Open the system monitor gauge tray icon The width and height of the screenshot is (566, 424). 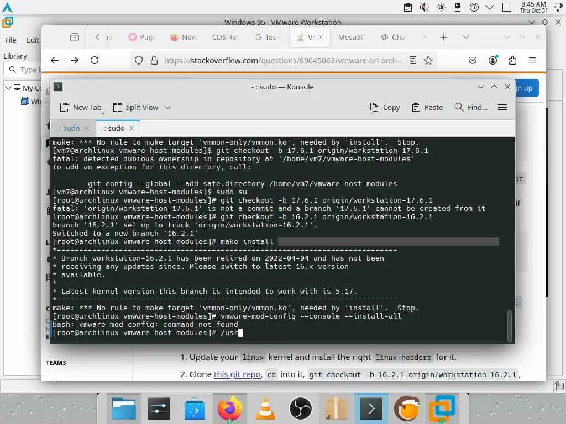[474, 7]
